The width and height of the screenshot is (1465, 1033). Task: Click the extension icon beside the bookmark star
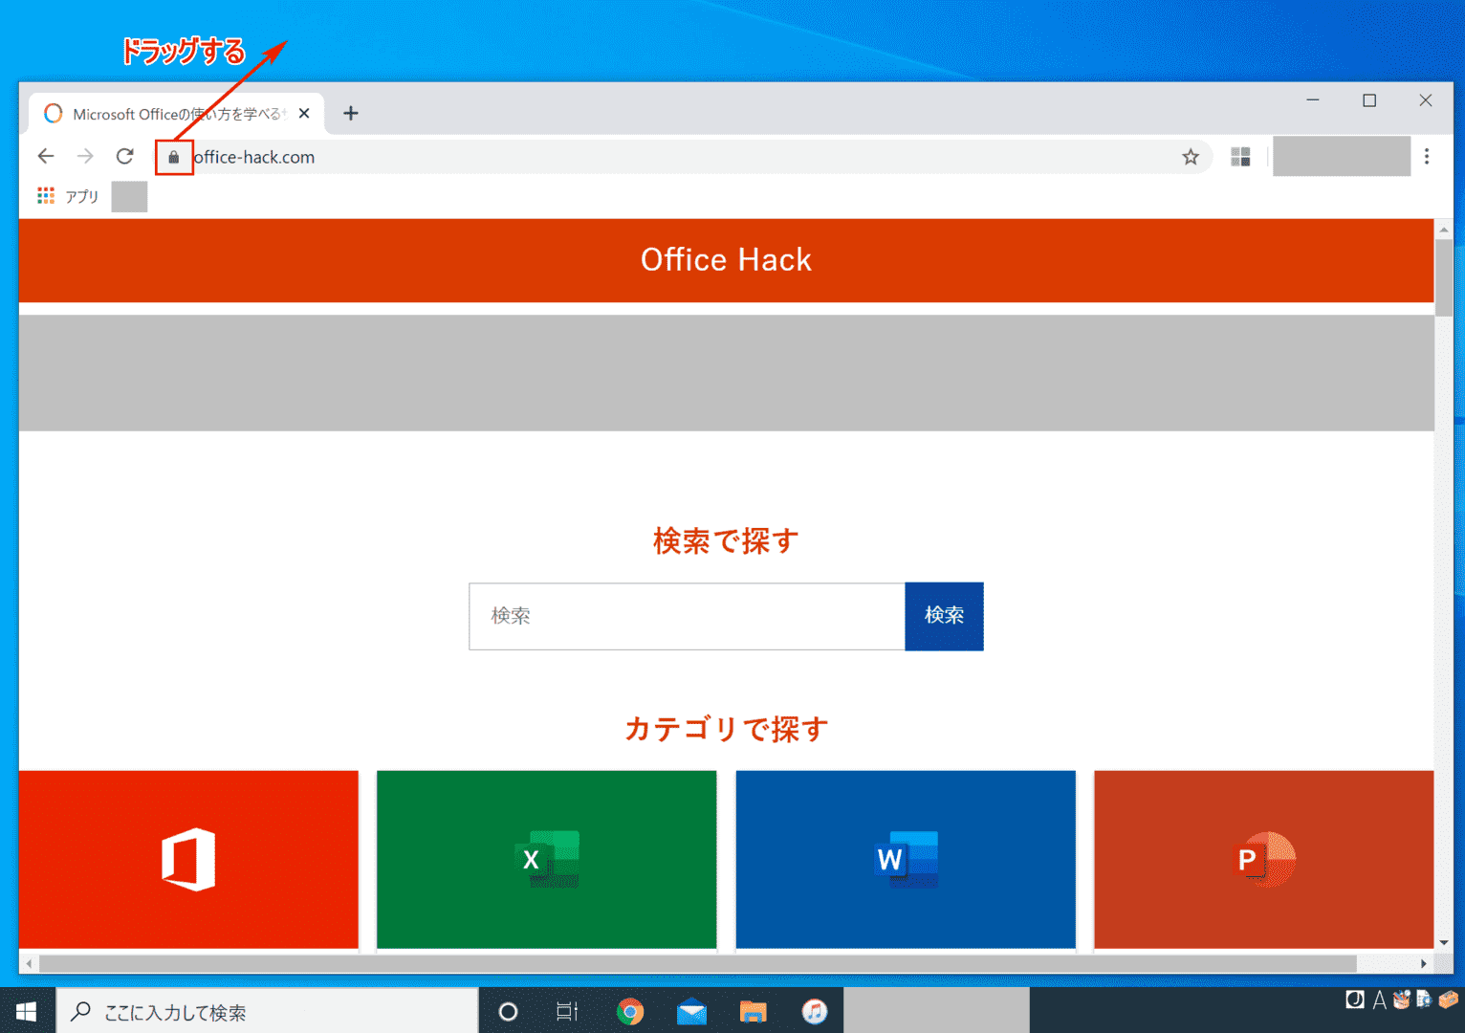pos(1240,157)
